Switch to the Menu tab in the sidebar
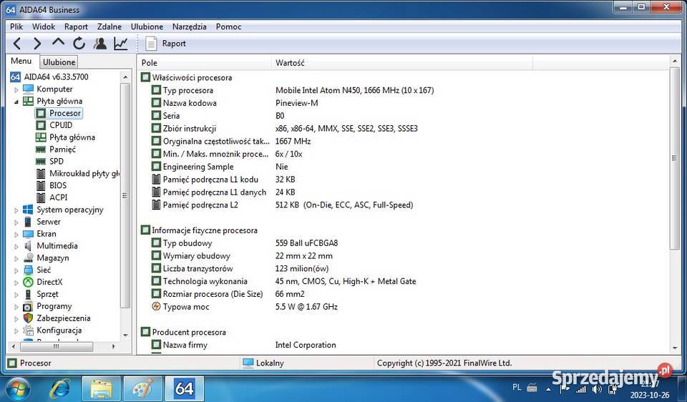The image size is (687, 402). pyautogui.click(x=21, y=61)
